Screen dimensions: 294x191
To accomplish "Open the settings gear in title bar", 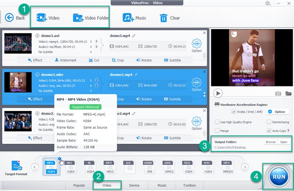I will 268,3.
